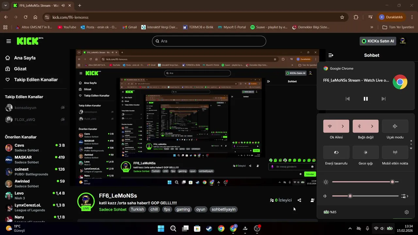Expand Wi-Fi networks chevron
Screen dimensions: 418x235
(x=343, y=126)
